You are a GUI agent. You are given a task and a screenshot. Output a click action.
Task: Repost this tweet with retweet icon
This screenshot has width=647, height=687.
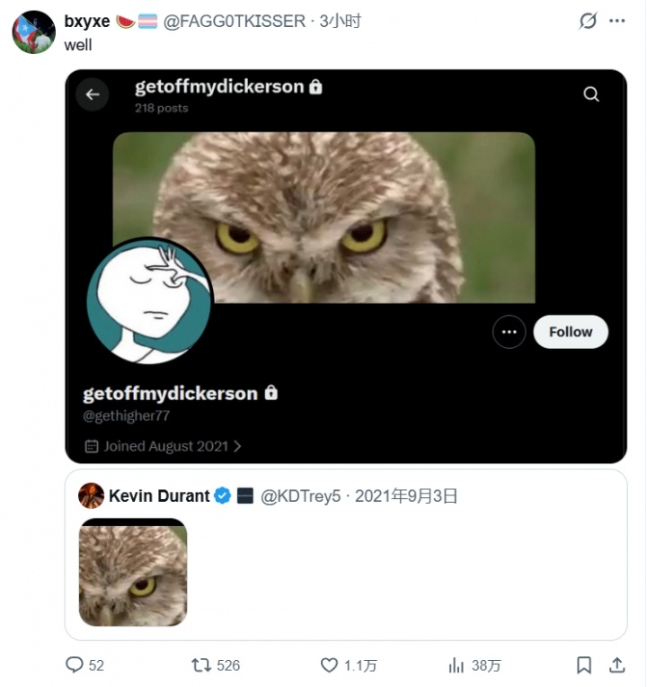tap(201, 665)
